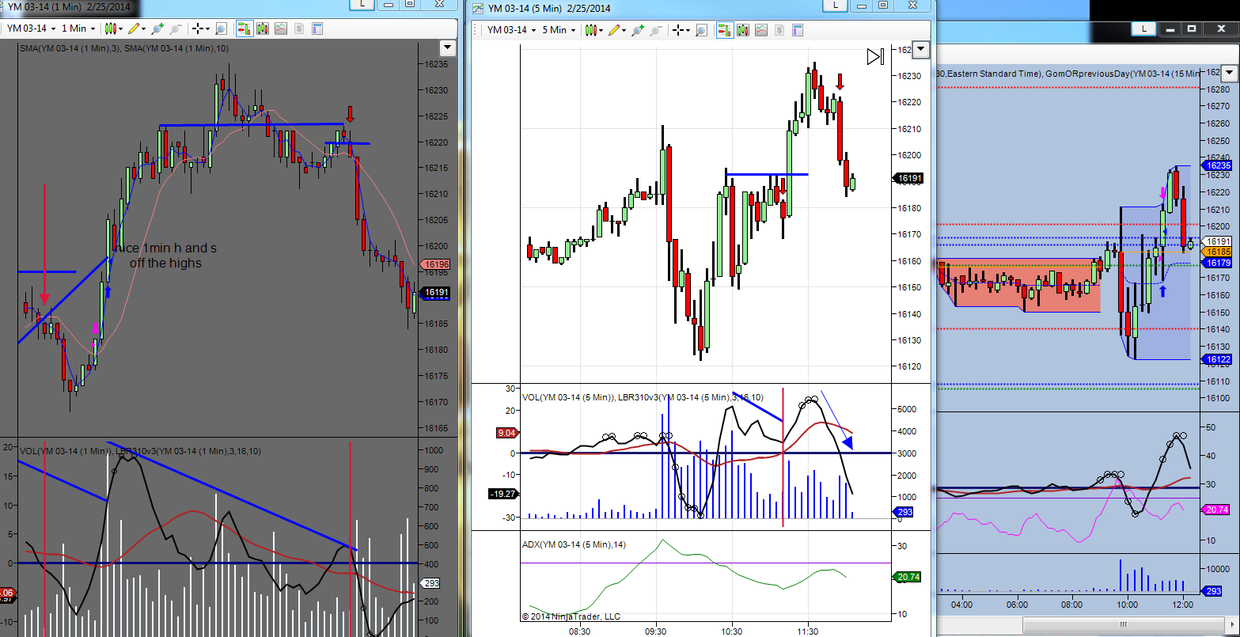Click the 16179 price marker in the rightmost chart
Viewport: 1240px width, 637px height.
[1216, 262]
